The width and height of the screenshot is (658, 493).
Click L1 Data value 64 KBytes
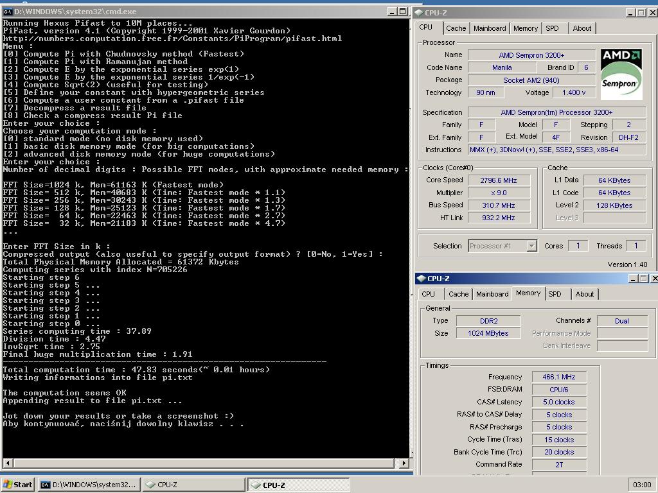[x=614, y=180]
